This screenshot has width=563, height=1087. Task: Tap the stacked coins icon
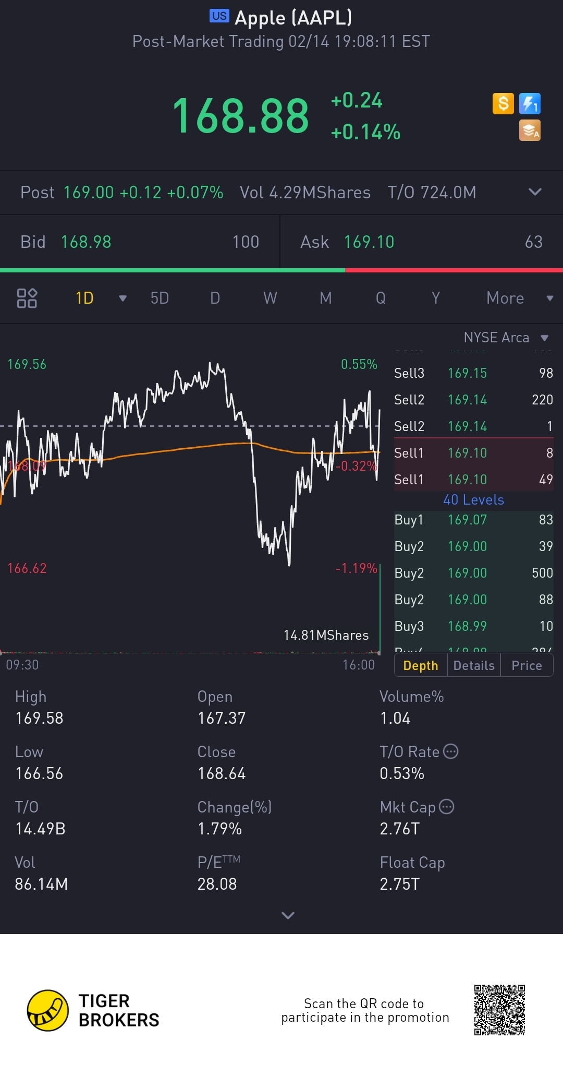[x=530, y=130]
